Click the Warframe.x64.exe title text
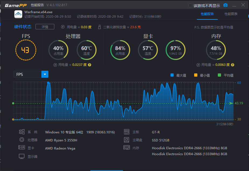The width and height of the screenshot is (249, 171). (x=38, y=12)
